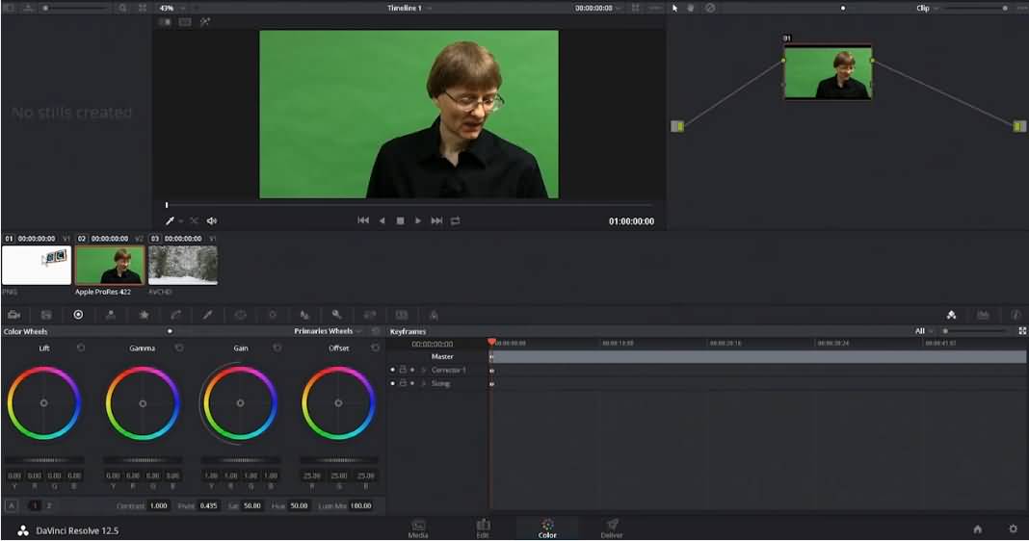This screenshot has width=1029, height=541.
Task: Switch to the Deliver page
Action: click(612, 528)
